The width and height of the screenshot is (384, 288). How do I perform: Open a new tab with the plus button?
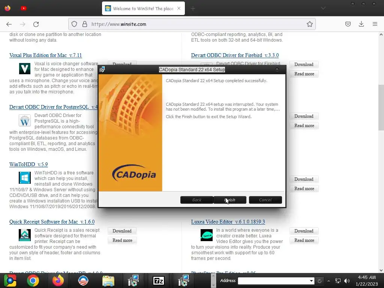[193, 9]
